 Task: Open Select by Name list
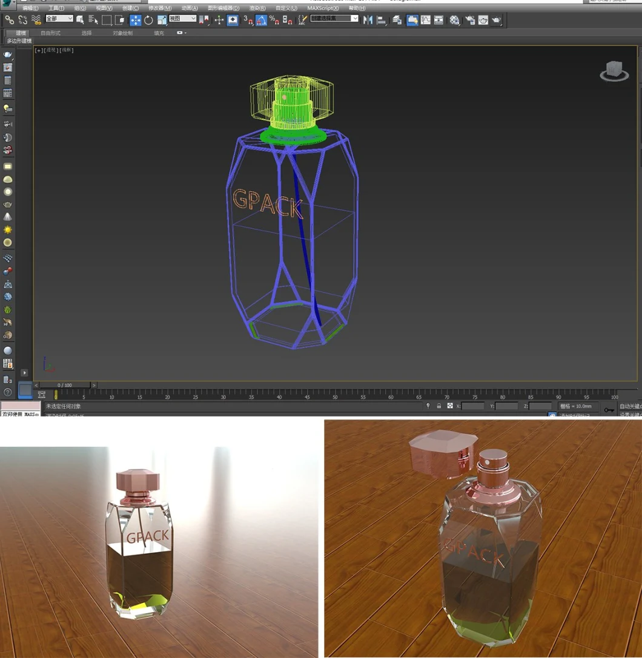pyautogui.click(x=93, y=20)
